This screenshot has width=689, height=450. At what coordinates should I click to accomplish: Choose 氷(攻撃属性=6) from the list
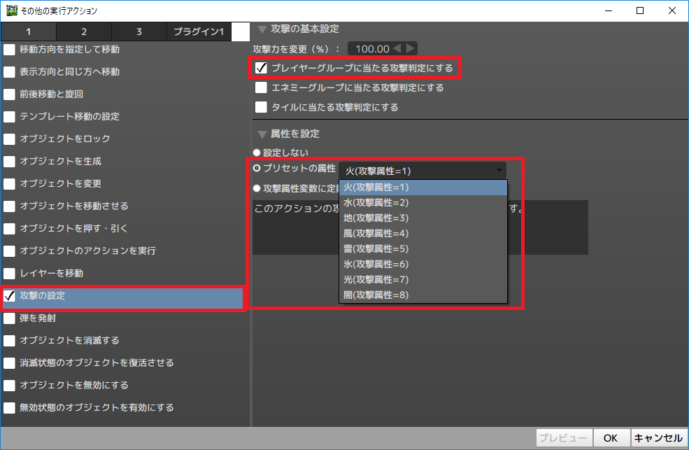coord(423,264)
